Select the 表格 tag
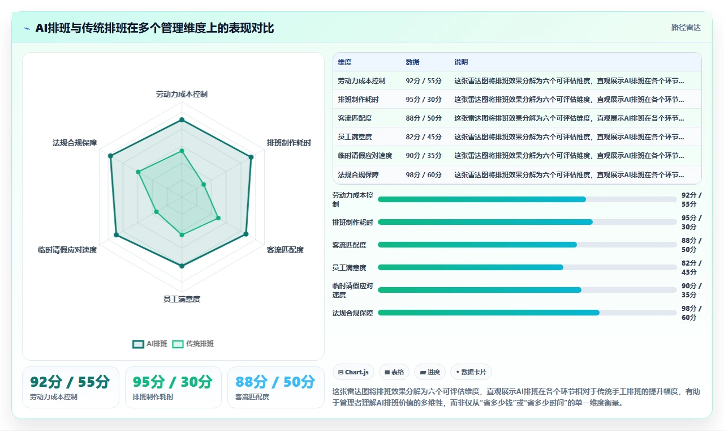The image size is (724, 431). click(394, 372)
